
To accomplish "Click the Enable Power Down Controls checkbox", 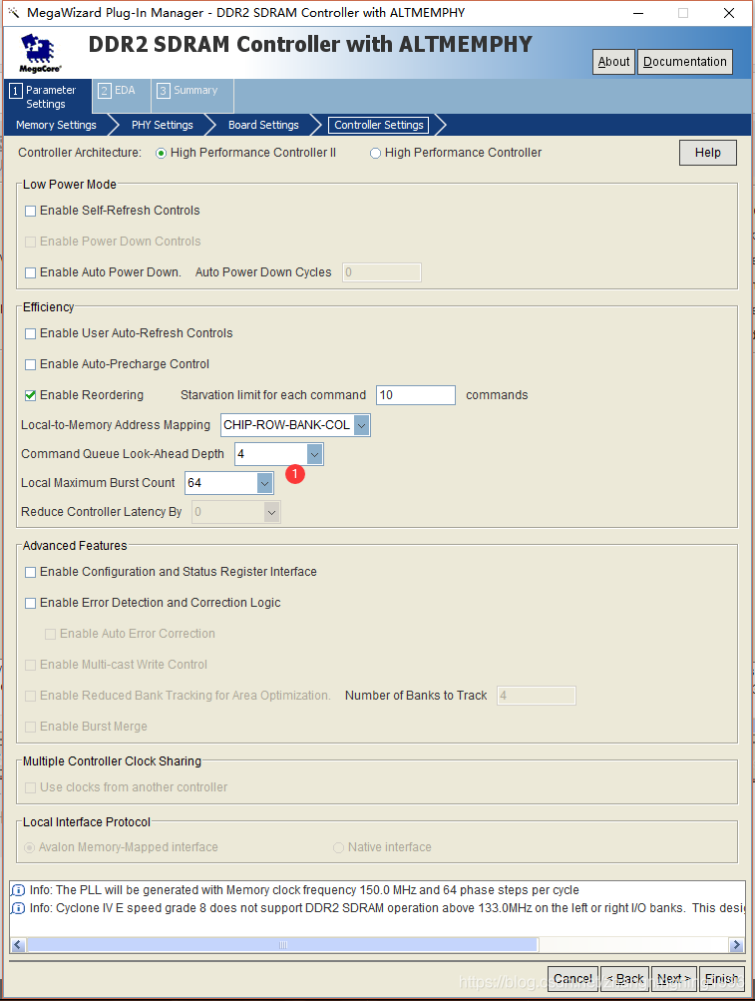I will 30,242.
